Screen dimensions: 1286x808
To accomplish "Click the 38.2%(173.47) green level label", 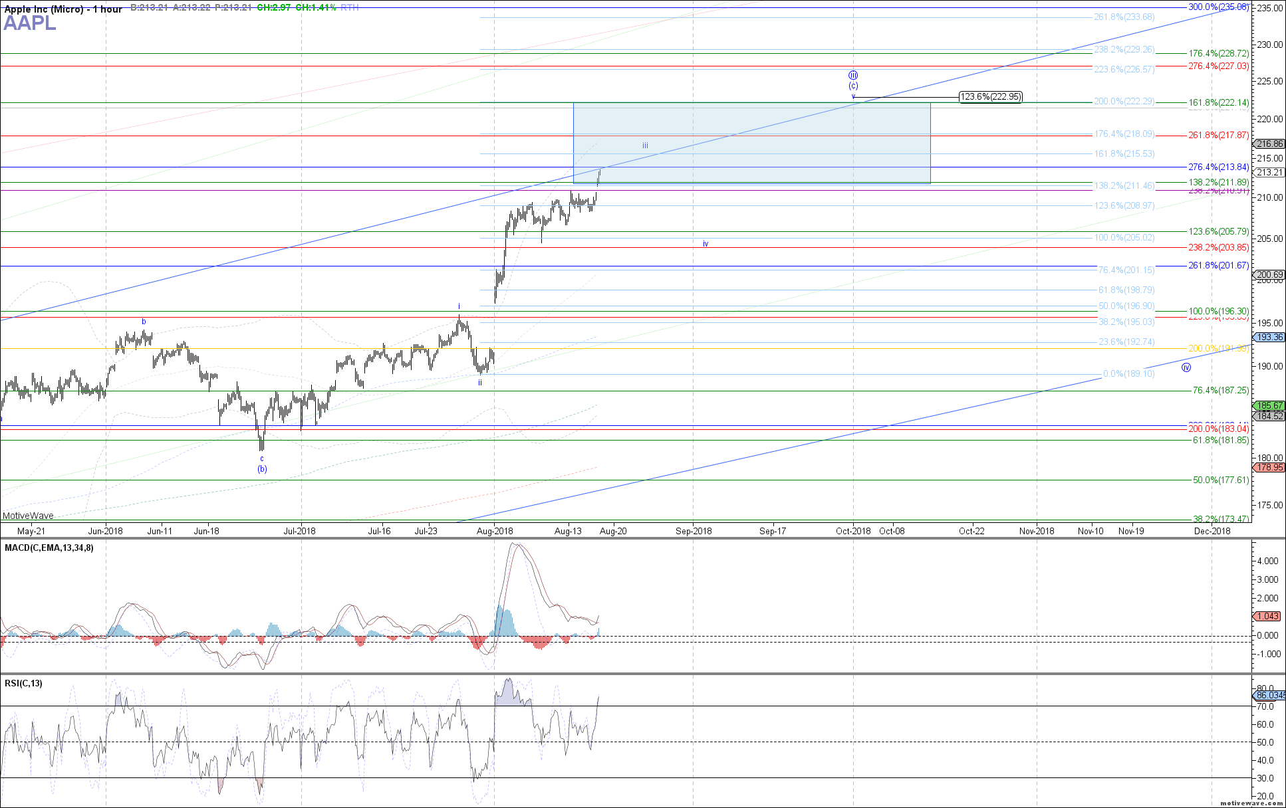I will point(1221,519).
